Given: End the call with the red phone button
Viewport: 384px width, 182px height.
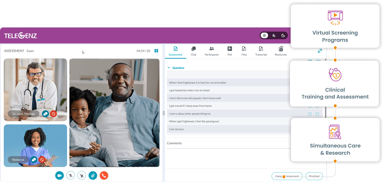Looking at the screenshot, I should 104,175.
